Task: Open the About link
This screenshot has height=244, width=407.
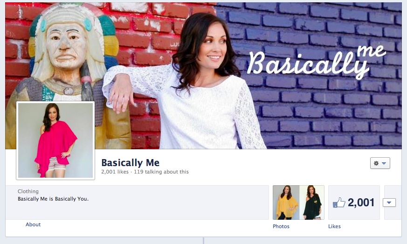Action: pyautogui.click(x=33, y=224)
